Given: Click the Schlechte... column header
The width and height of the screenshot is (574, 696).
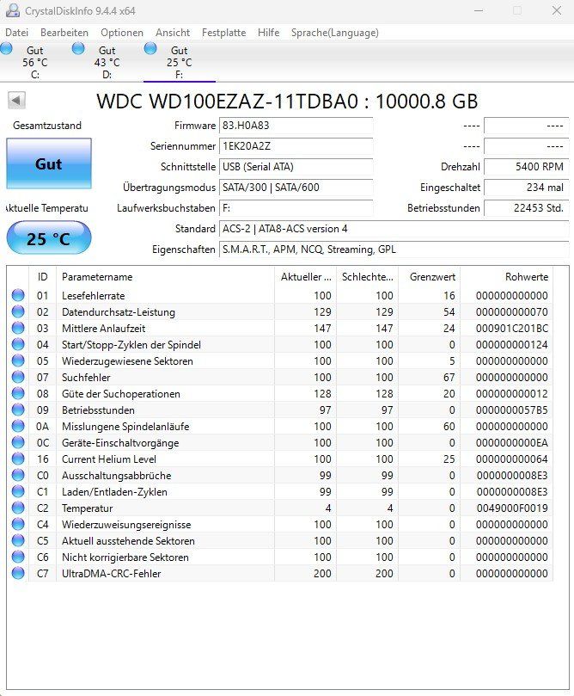Looking at the screenshot, I should pos(368,277).
